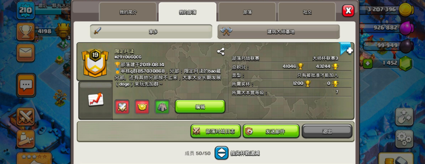425x164 pixels.
Task: Open the clan statistics chart icon
Action: point(96,99)
